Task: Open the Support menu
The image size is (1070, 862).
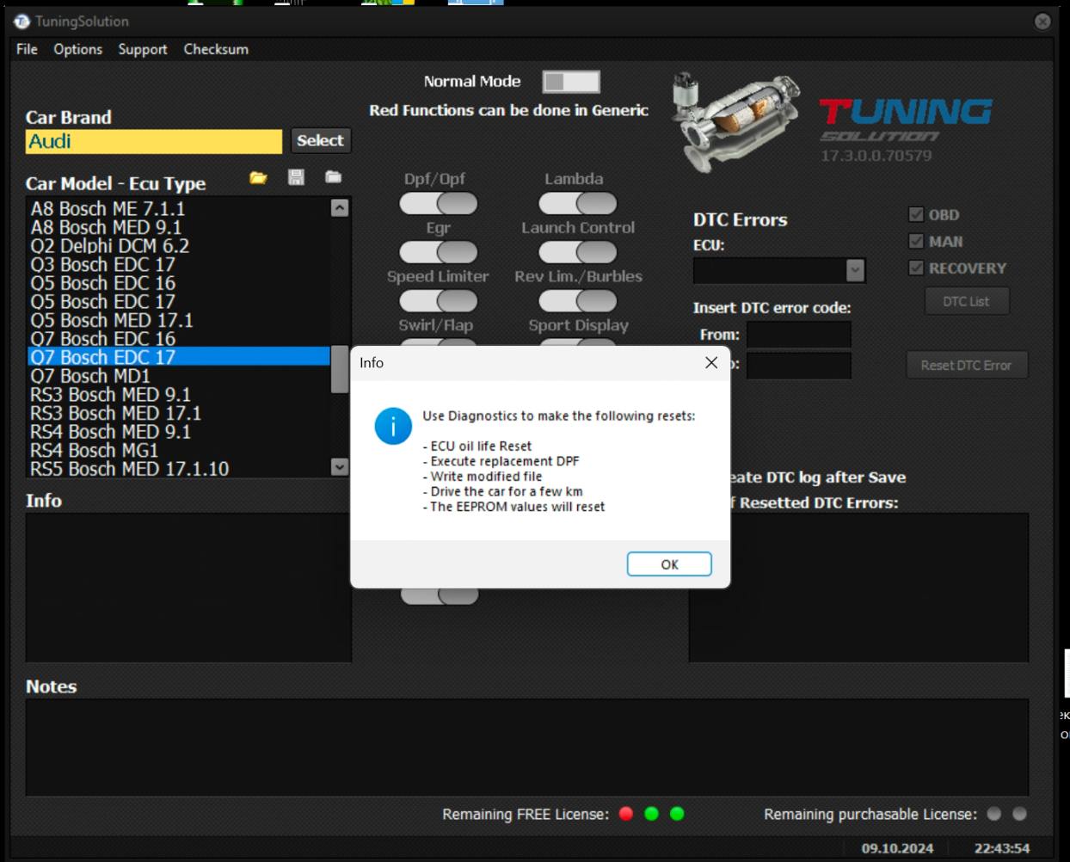Action: (x=143, y=49)
